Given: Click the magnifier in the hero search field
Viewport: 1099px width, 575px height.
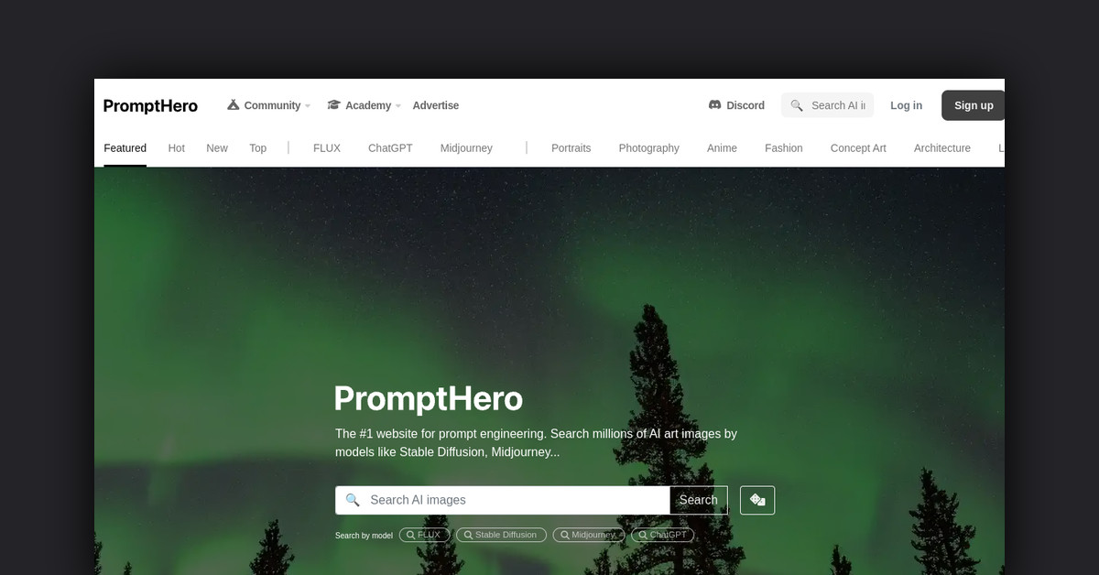Looking at the screenshot, I should point(353,500).
